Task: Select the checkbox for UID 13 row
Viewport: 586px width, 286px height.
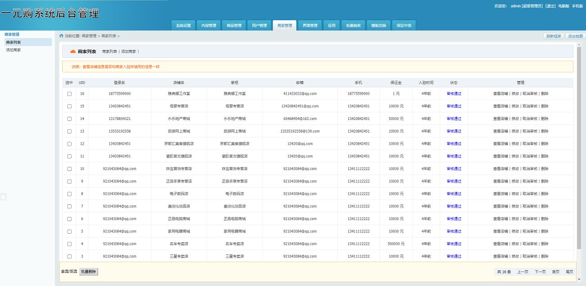Action: pos(69,131)
